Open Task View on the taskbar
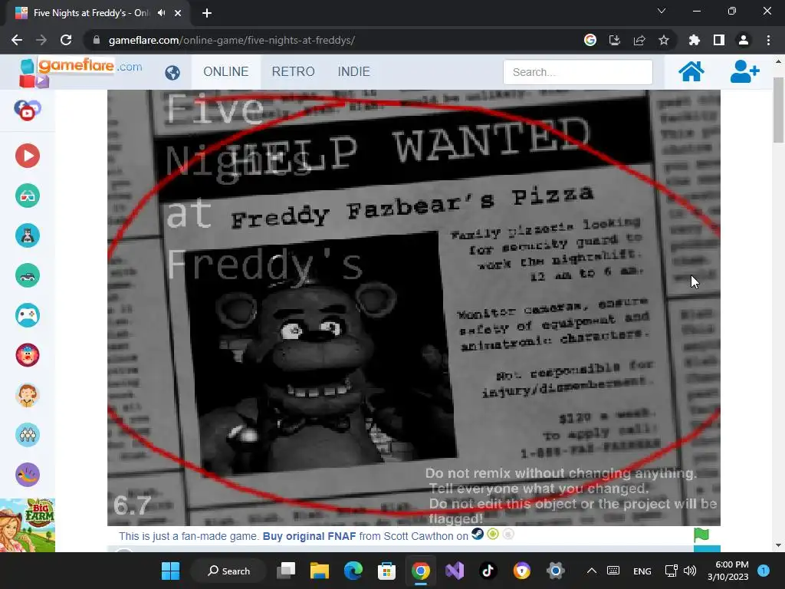Screen dimensions: 785x589 (287, 571)
